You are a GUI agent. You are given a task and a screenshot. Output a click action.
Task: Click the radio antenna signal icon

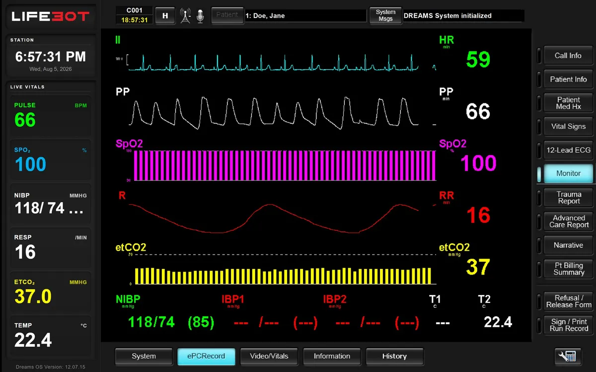(186, 16)
